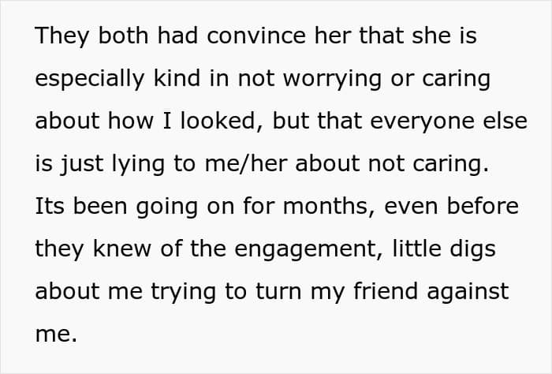Image resolution: width=552 pixels, height=374 pixels.
Task: Click the word "lying"
Action: click(x=138, y=165)
